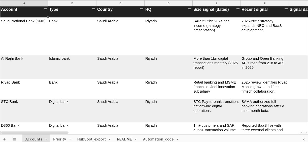Click horizontal scrollbar right arrow
This screenshot has width=308, height=142.
click(x=306, y=132)
